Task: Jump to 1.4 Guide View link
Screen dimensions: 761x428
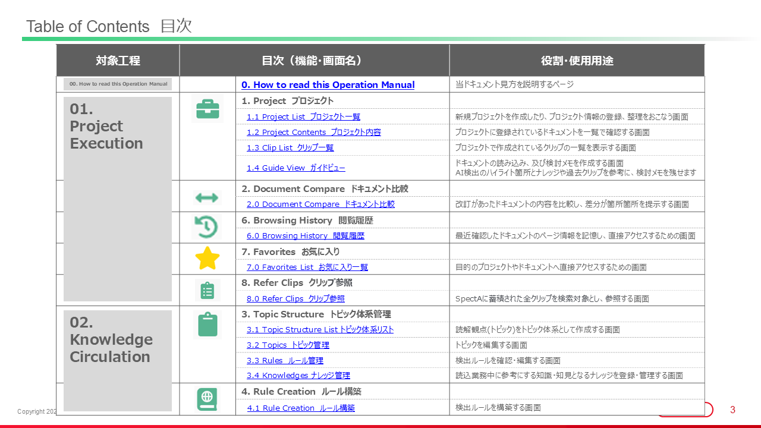Action: [295, 168]
